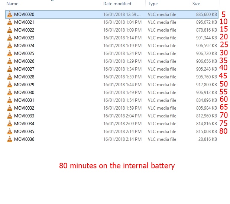Select the file name MOVI0031
Screen dimensions: 230x204
24,100
